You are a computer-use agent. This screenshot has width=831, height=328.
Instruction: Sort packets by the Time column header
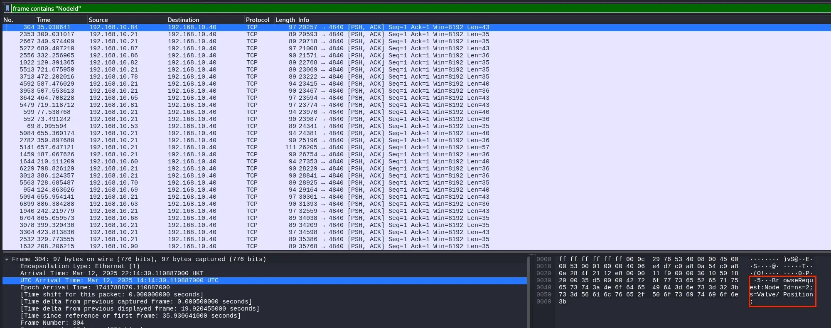pos(60,20)
